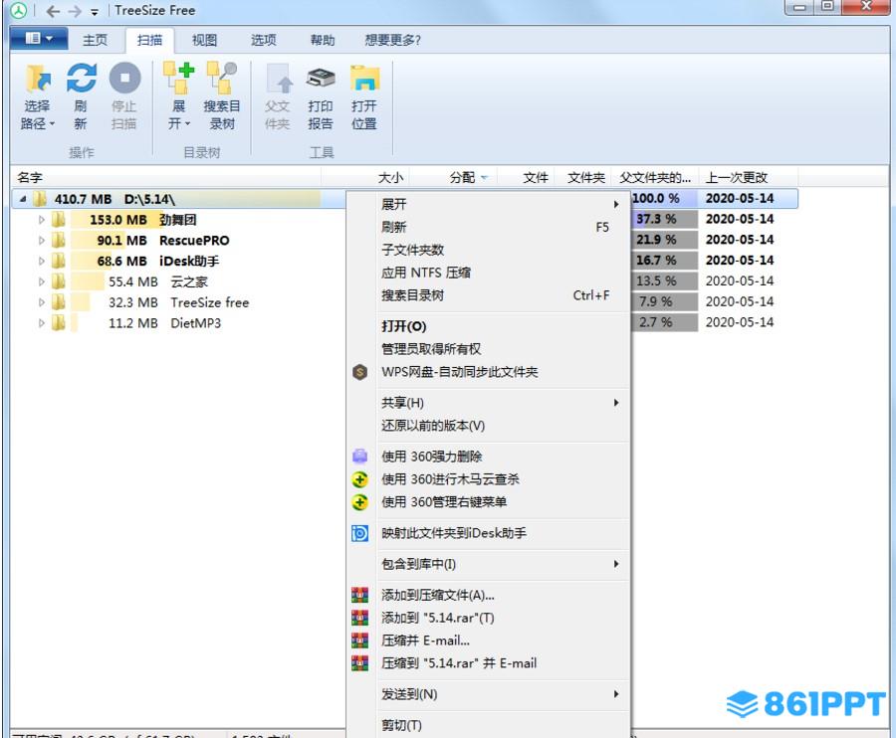Sort by the 大小 column header
This screenshot has width=896, height=738.
(x=365, y=177)
